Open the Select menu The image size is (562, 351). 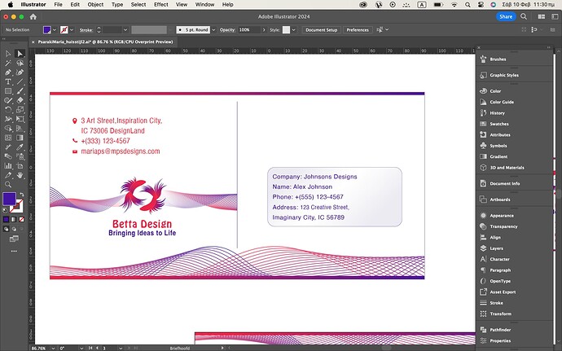point(138,5)
